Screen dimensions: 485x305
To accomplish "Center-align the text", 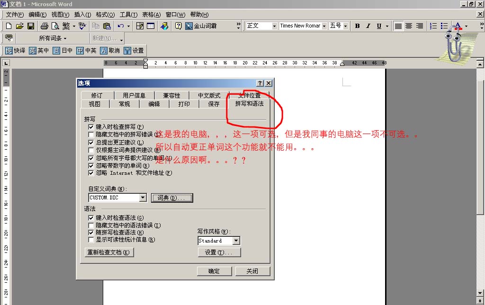I will pyautogui.click(x=409, y=26).
